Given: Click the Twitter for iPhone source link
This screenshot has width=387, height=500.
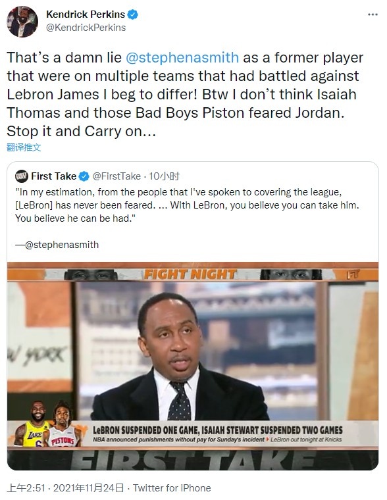Looking at the screenshot, I should point(172,488).
